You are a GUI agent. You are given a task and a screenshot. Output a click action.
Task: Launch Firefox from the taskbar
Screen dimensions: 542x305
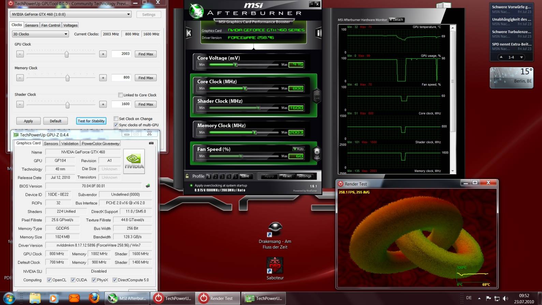[x=94, y=298]
